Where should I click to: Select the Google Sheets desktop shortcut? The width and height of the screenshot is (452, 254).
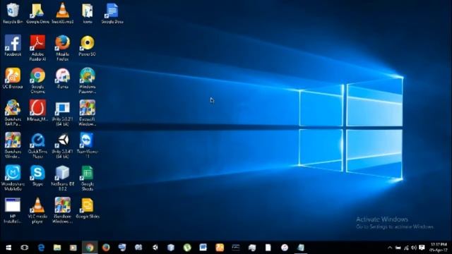click(x=88, y=178)
